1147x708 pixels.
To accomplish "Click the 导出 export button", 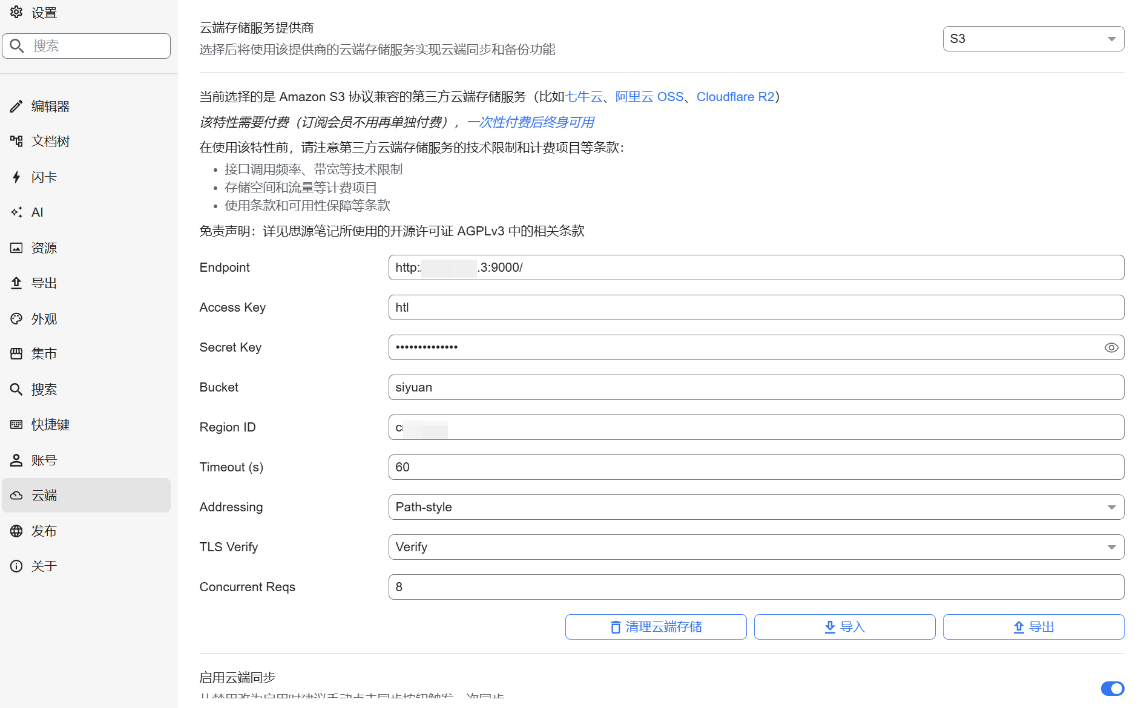I will 1033,627.
